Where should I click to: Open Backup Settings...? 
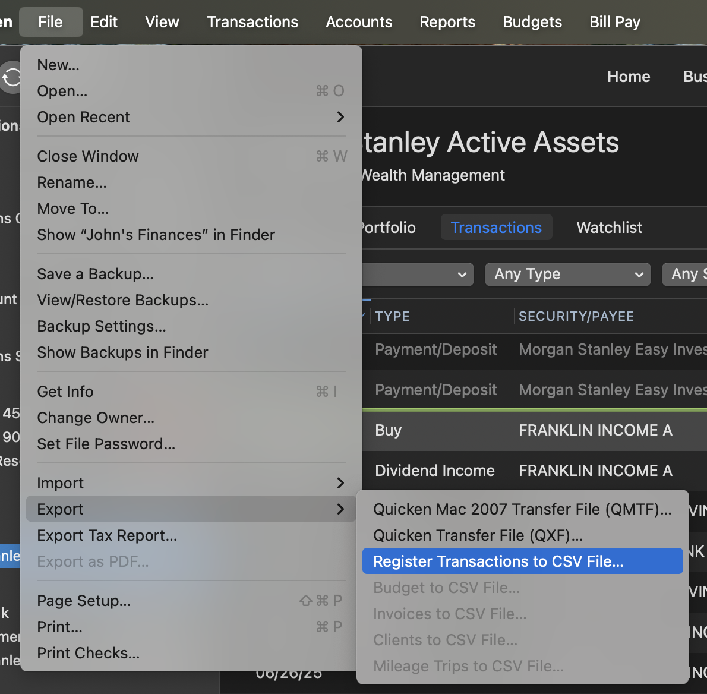click(191, 326)
